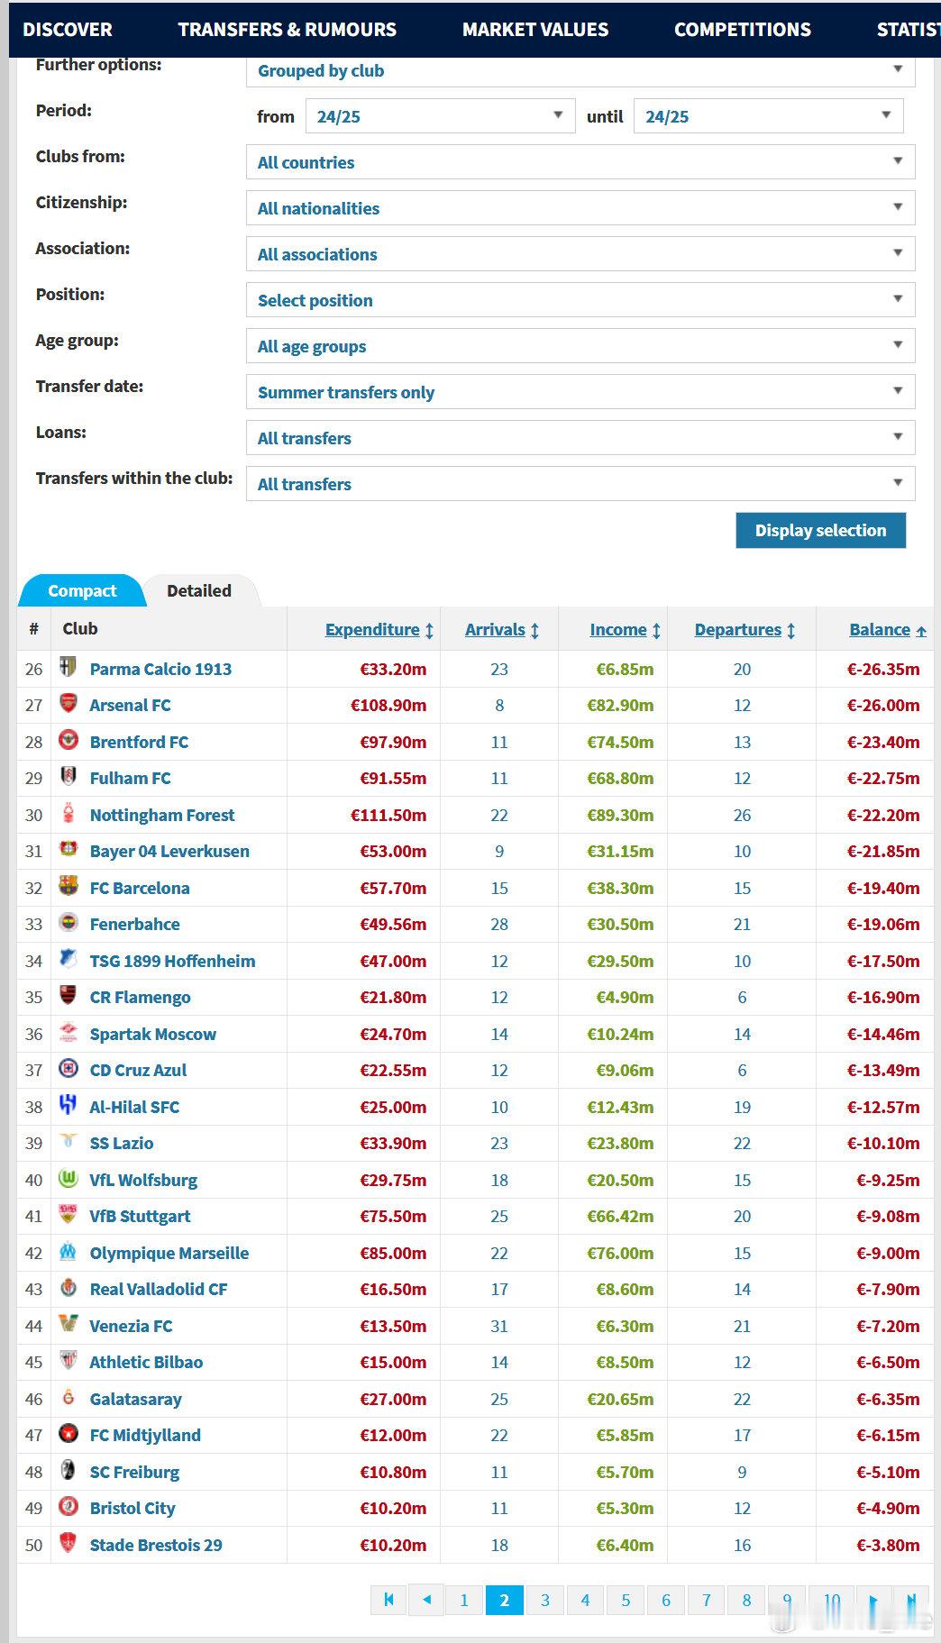Click the Nottingham Forest club crest
This screenshot has height=1643, width=941.
pos(68,813)
